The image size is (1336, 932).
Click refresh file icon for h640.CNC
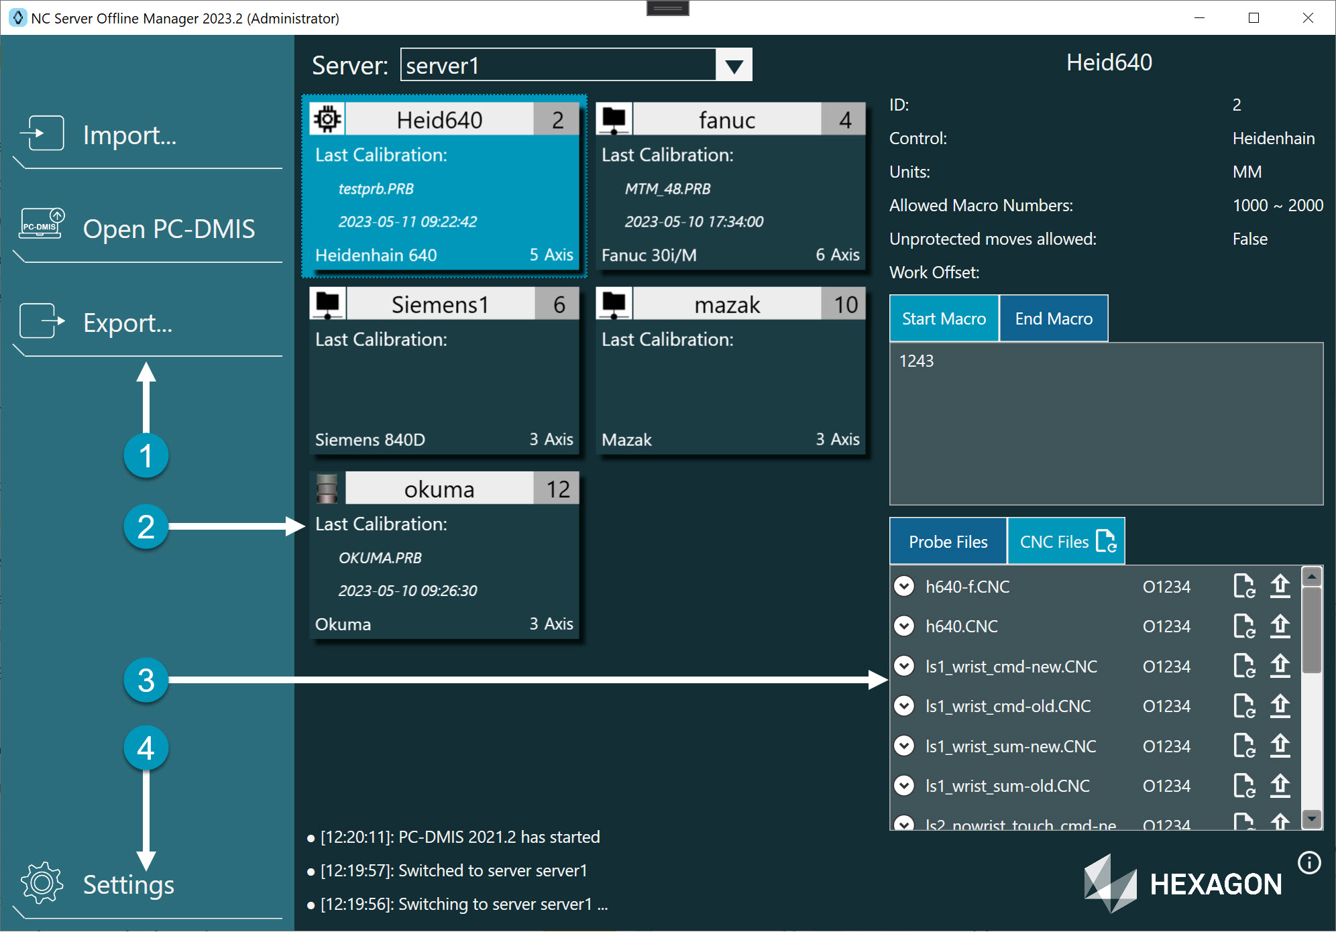point(1244,626)
